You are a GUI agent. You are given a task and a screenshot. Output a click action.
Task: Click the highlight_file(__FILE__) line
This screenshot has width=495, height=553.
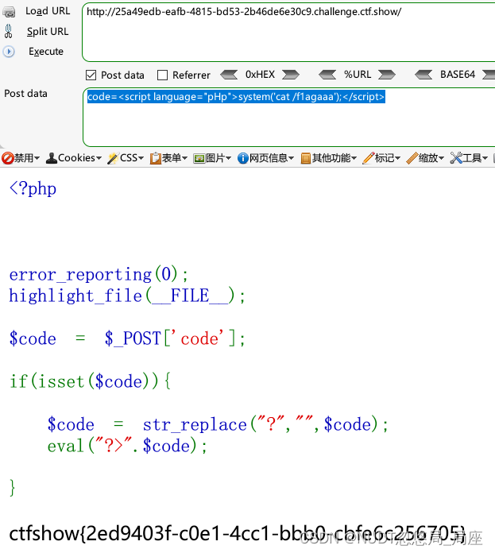[x=127, y=296]
